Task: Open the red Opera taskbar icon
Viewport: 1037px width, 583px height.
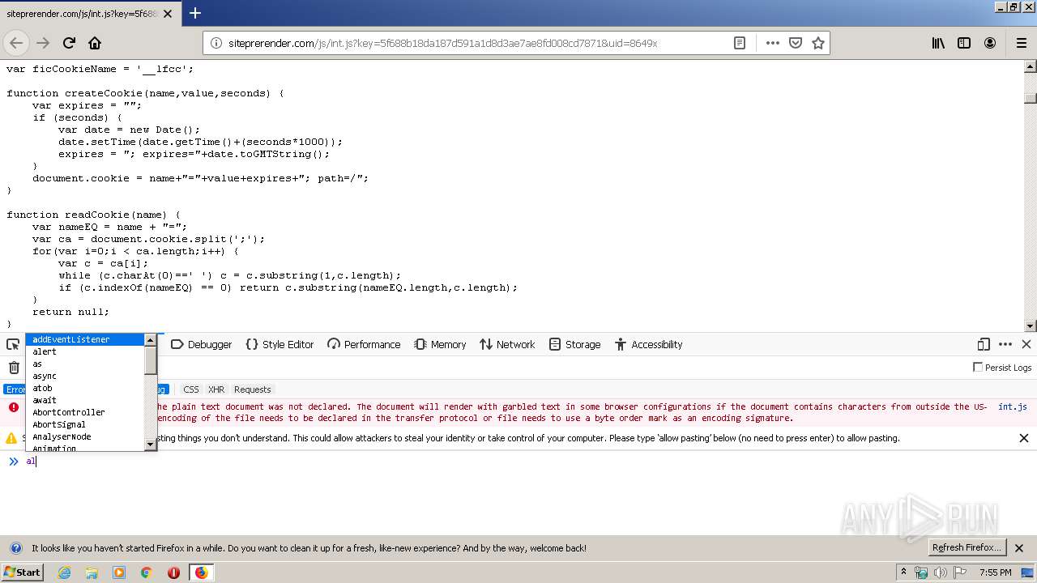Action: click(173, 572)
